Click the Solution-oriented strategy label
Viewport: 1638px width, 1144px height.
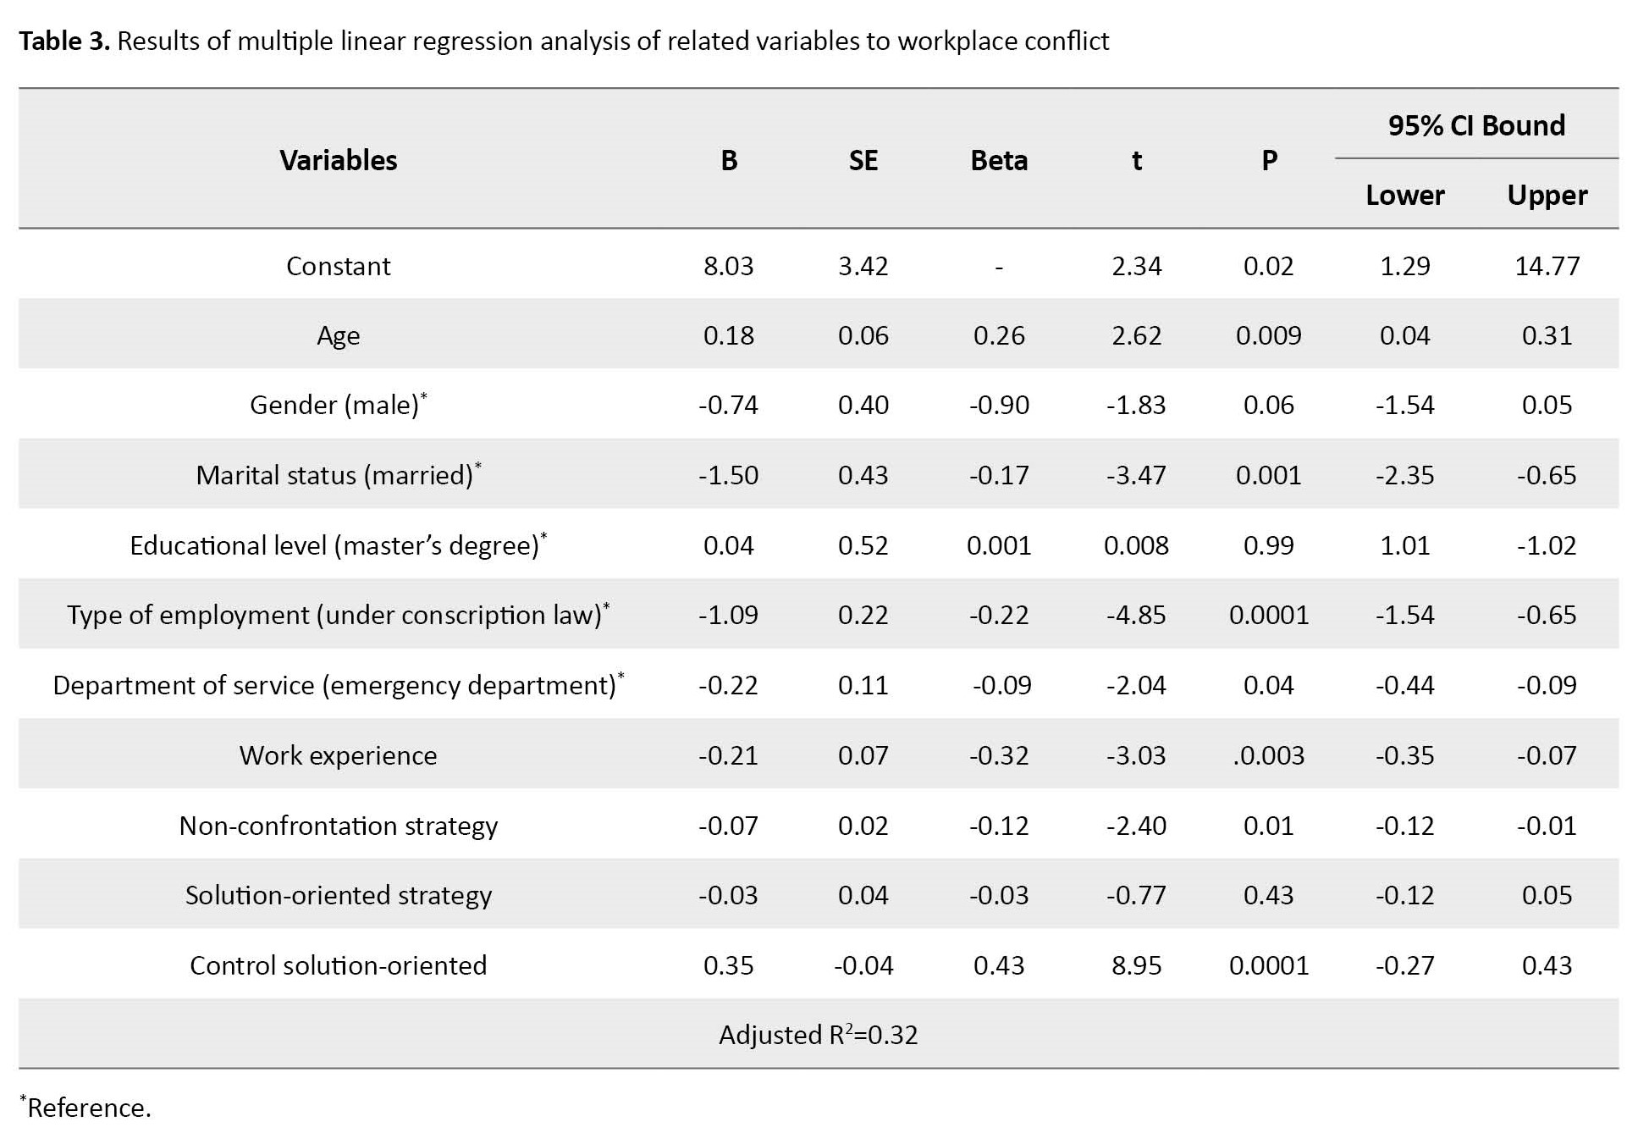[338, 895]
